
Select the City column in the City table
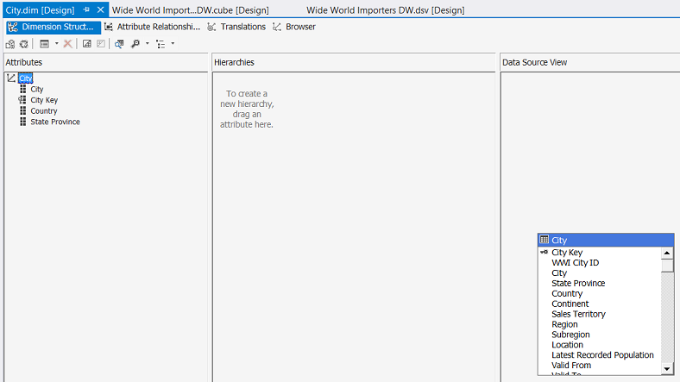point(559,273)
